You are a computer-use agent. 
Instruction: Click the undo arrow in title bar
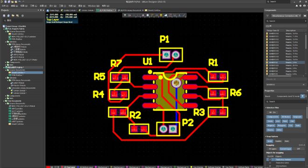(x=20, y=1)
